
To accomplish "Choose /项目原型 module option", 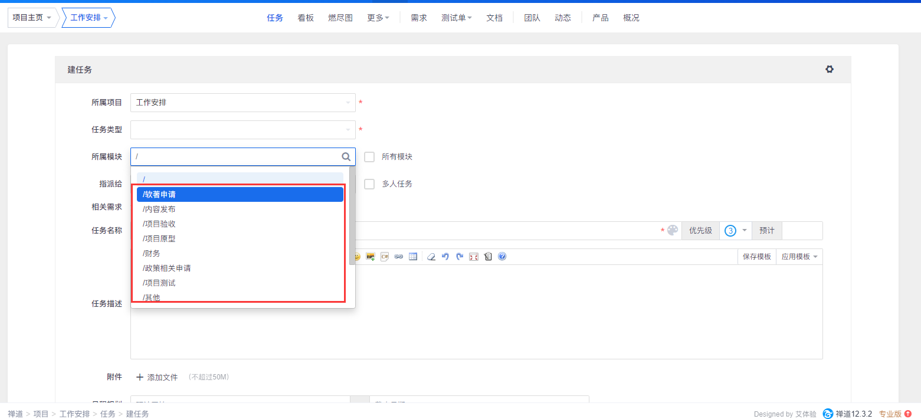I will point(240,238).
